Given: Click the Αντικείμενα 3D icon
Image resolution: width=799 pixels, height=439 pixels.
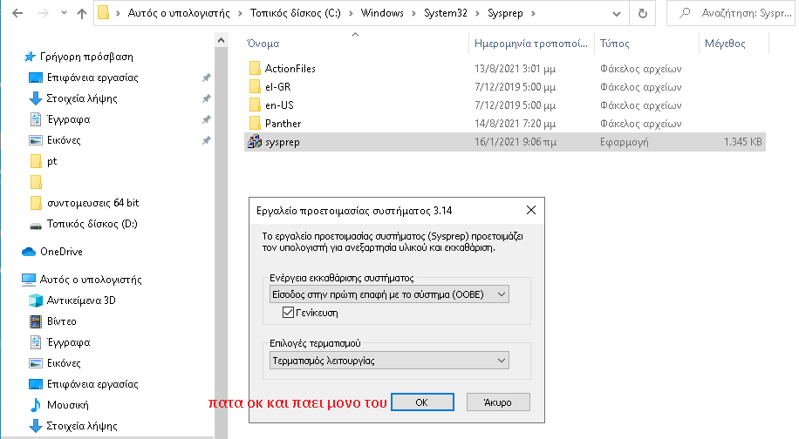Looking at the screenshot, I should click(x=36, y=301).
